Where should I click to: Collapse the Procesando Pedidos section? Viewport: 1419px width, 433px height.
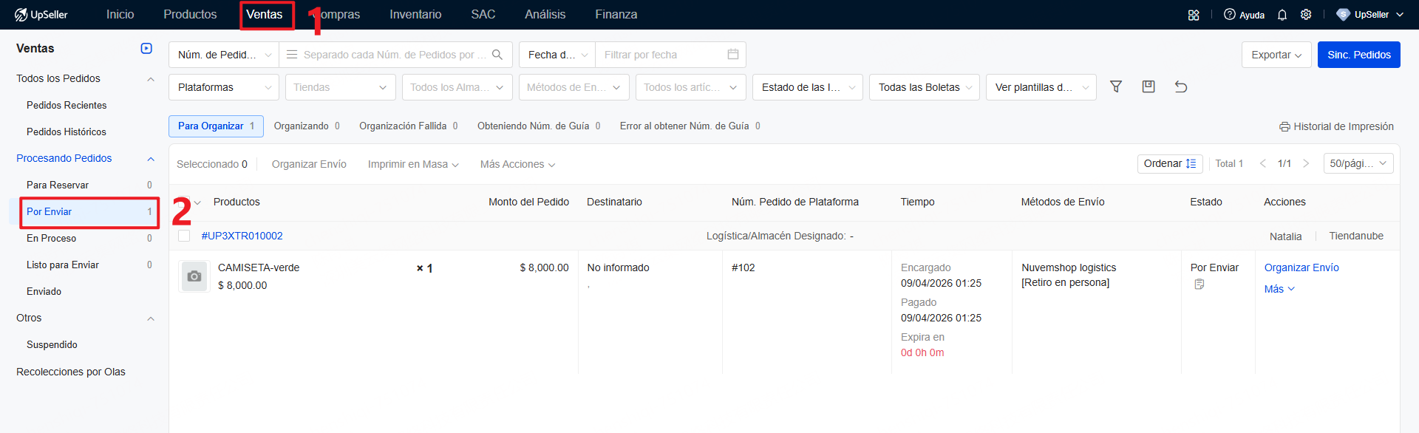[151, 159]
